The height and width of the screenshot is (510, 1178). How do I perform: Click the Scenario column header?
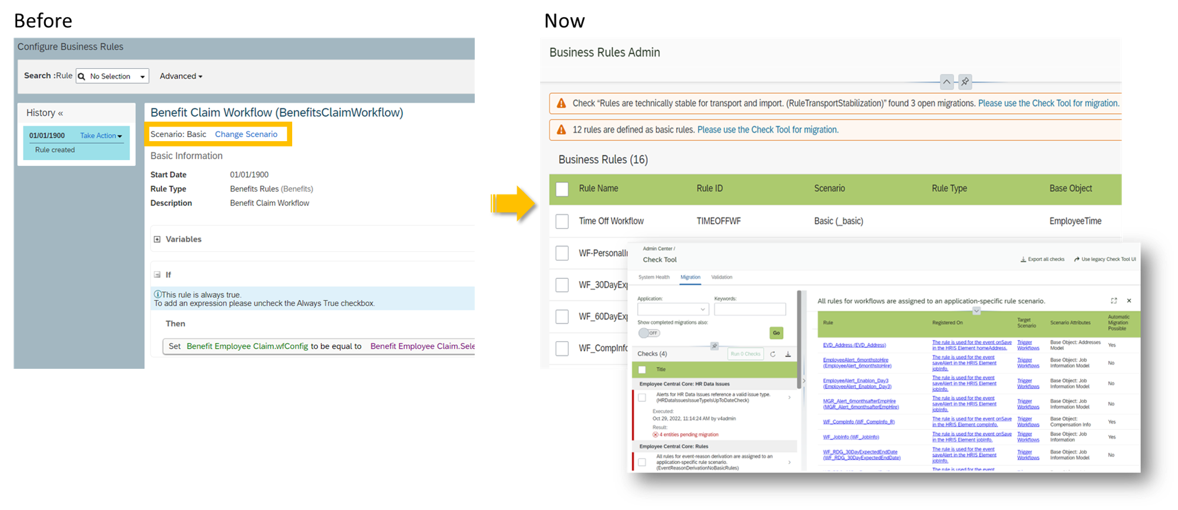(x=829, y=189)
